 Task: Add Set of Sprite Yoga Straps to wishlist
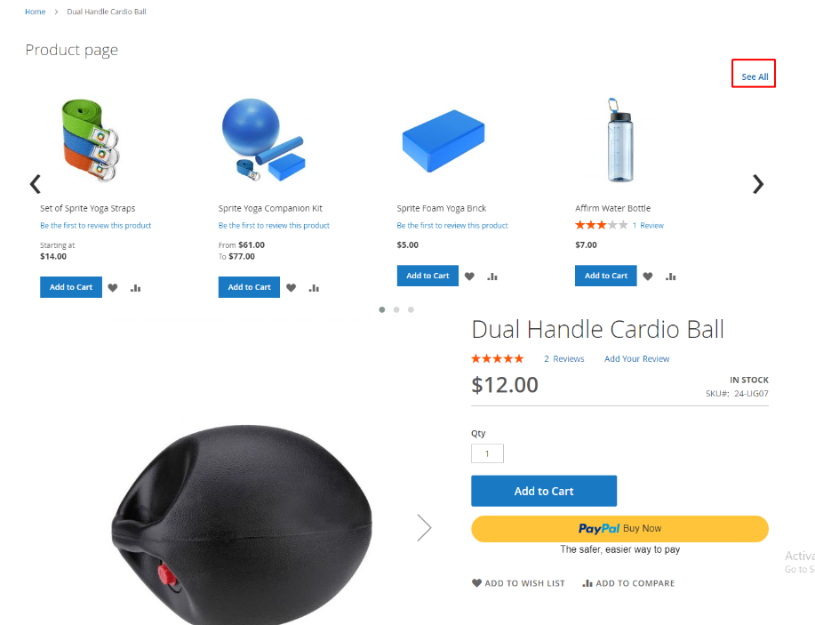tap(113, 287)
